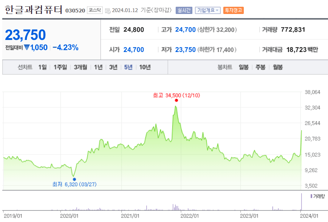
Task: Click the 2024/01 x-axis label
Action: pyautogui.click(x=309, y=216)
